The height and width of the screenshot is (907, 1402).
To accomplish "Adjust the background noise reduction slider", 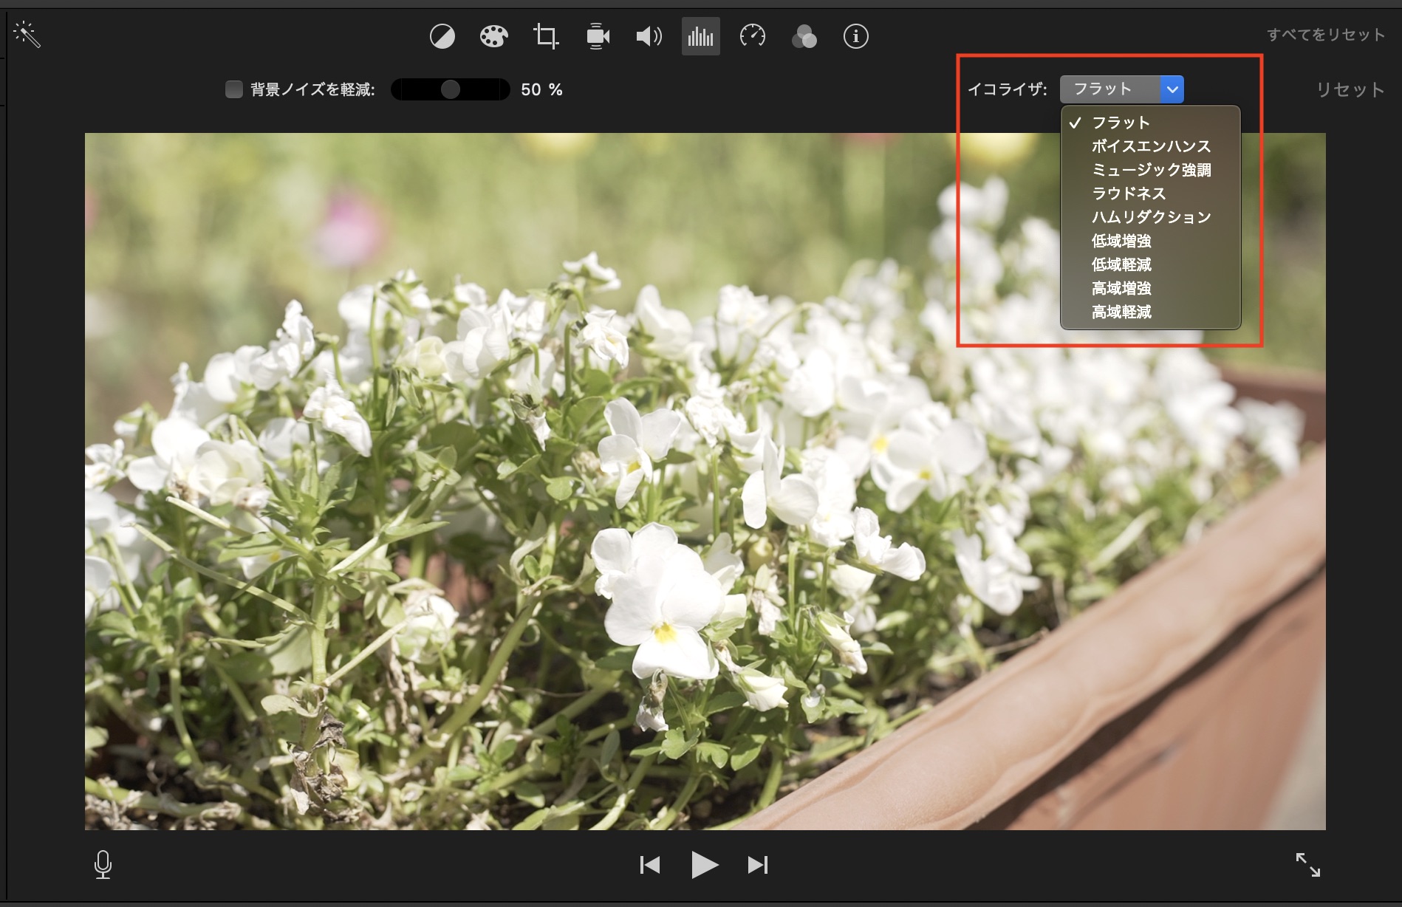I will pyautogui.click(x=451, y=89).
